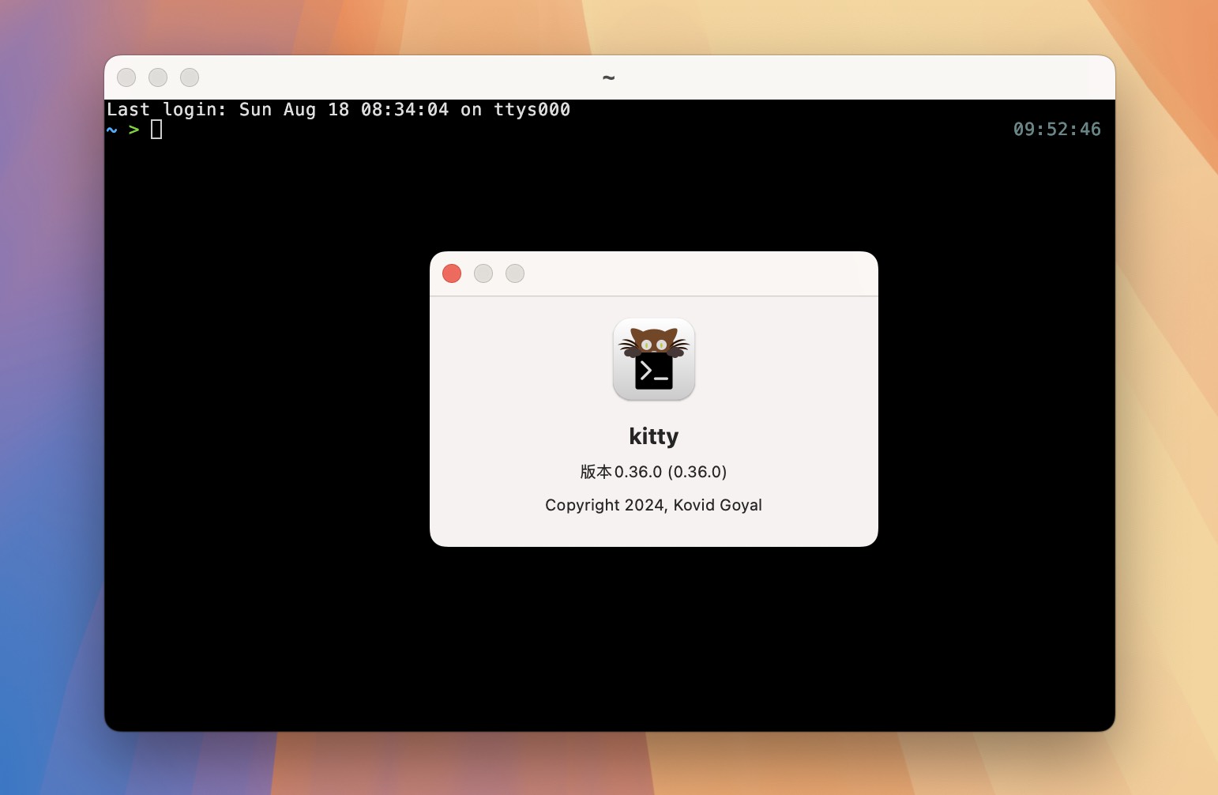Click the kitty cat terminal app icon
Screen dimensions: 1218x795
point(654,360)
